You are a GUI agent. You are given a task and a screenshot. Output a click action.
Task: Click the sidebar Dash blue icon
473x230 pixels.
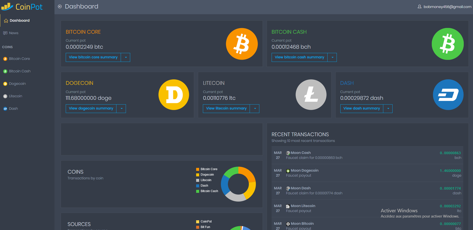[5, 109]
